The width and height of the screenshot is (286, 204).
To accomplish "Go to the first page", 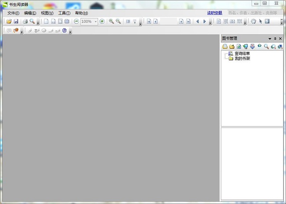I will [x=149, y=22].
